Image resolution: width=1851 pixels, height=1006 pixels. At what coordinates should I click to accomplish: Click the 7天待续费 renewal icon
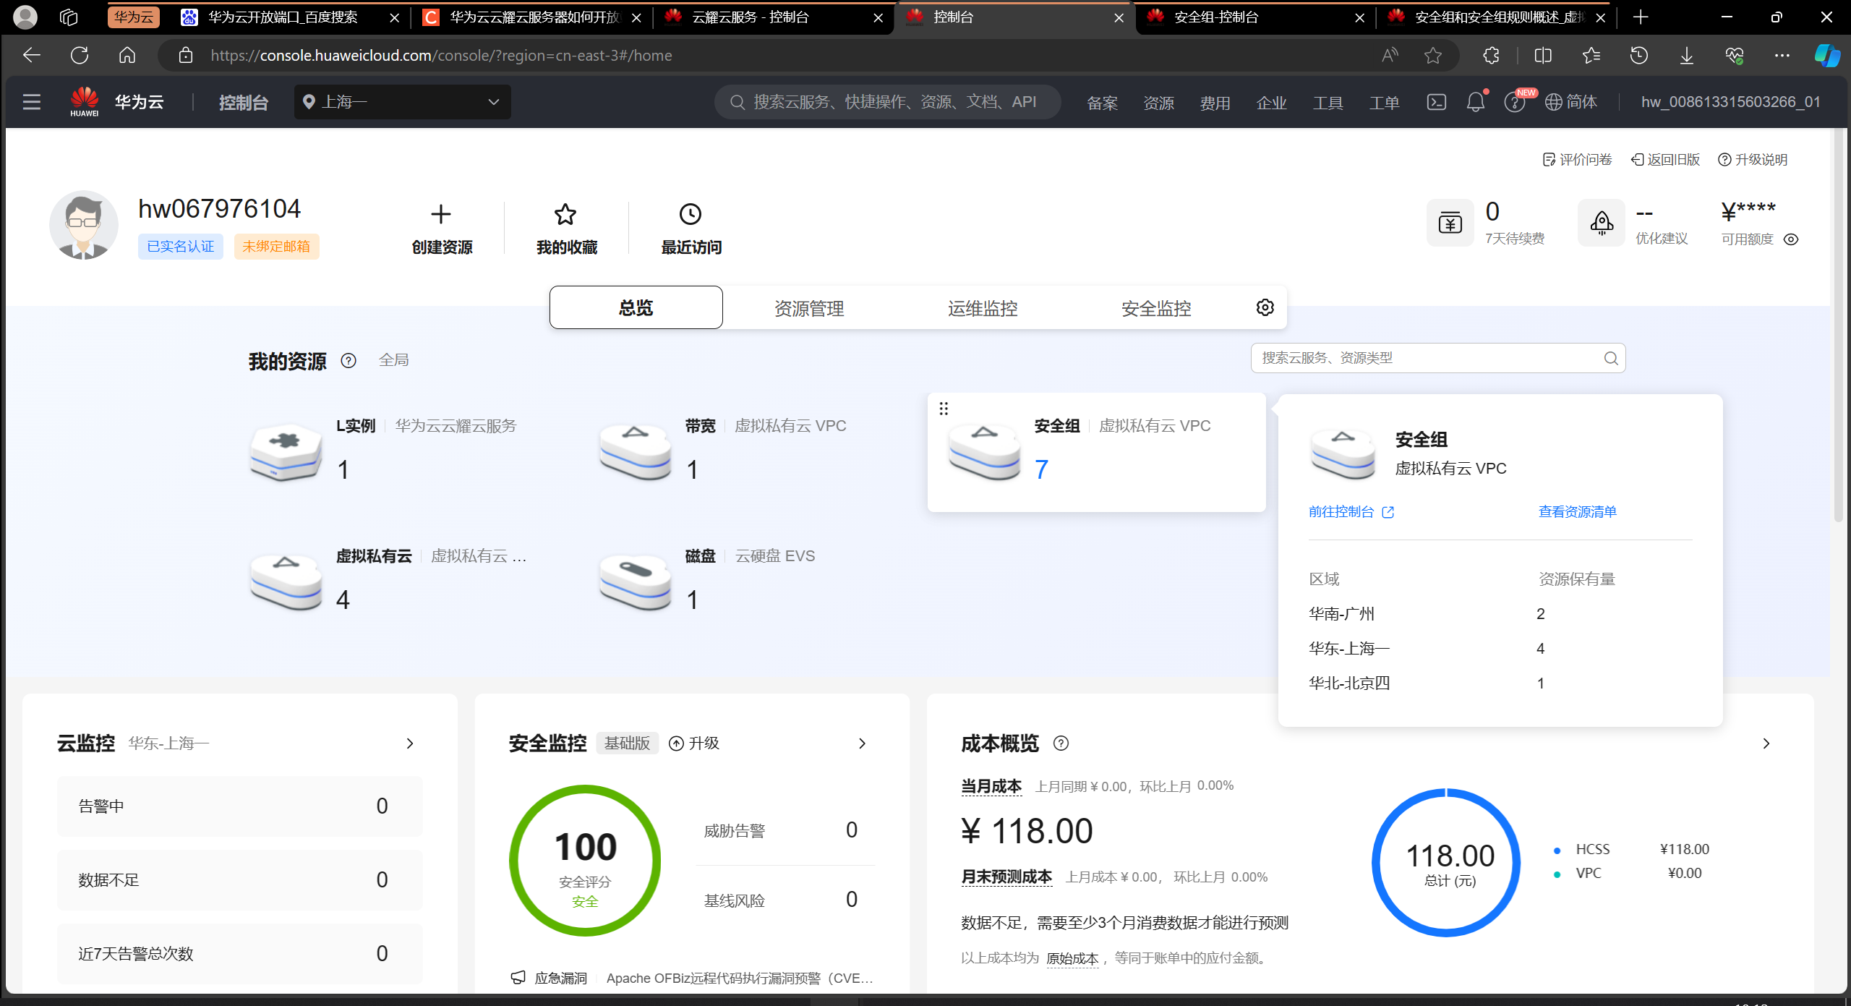click(1450, 223)
